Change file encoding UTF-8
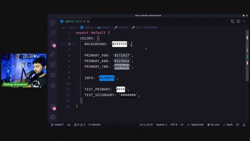Image resolution: width=250 pixels, height=141 pixels. point(174,125)
